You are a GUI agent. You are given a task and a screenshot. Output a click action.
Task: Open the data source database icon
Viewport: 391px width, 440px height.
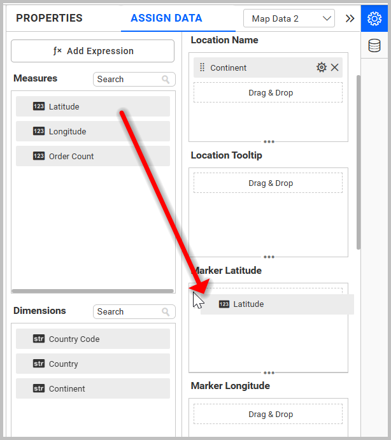pyautogui.click(x=374, y=45)
